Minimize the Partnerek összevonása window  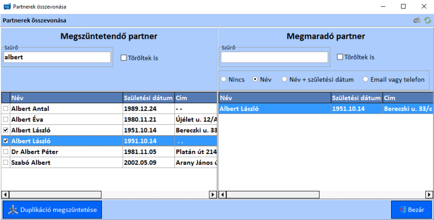pos(383,6)
